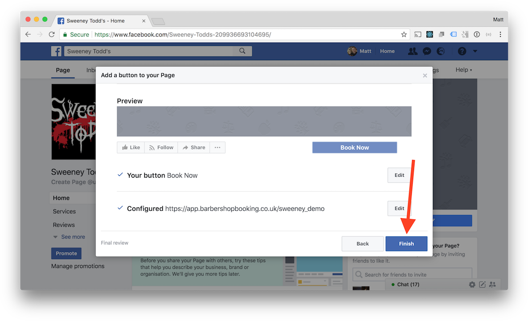
Task: Open chat settings gear icon
Action: click(x=472, y=284)
